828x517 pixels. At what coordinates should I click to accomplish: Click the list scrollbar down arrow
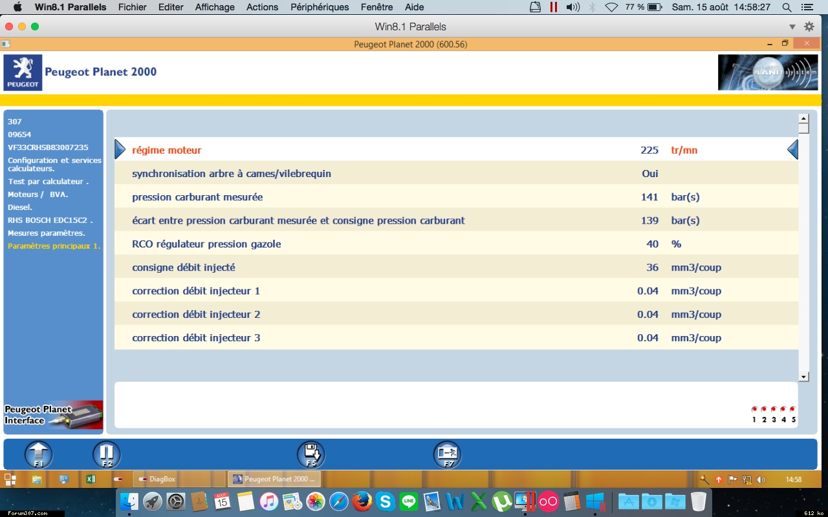[804, 377]
